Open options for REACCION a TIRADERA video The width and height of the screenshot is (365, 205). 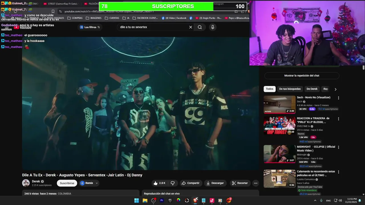(x=338, y=119)
